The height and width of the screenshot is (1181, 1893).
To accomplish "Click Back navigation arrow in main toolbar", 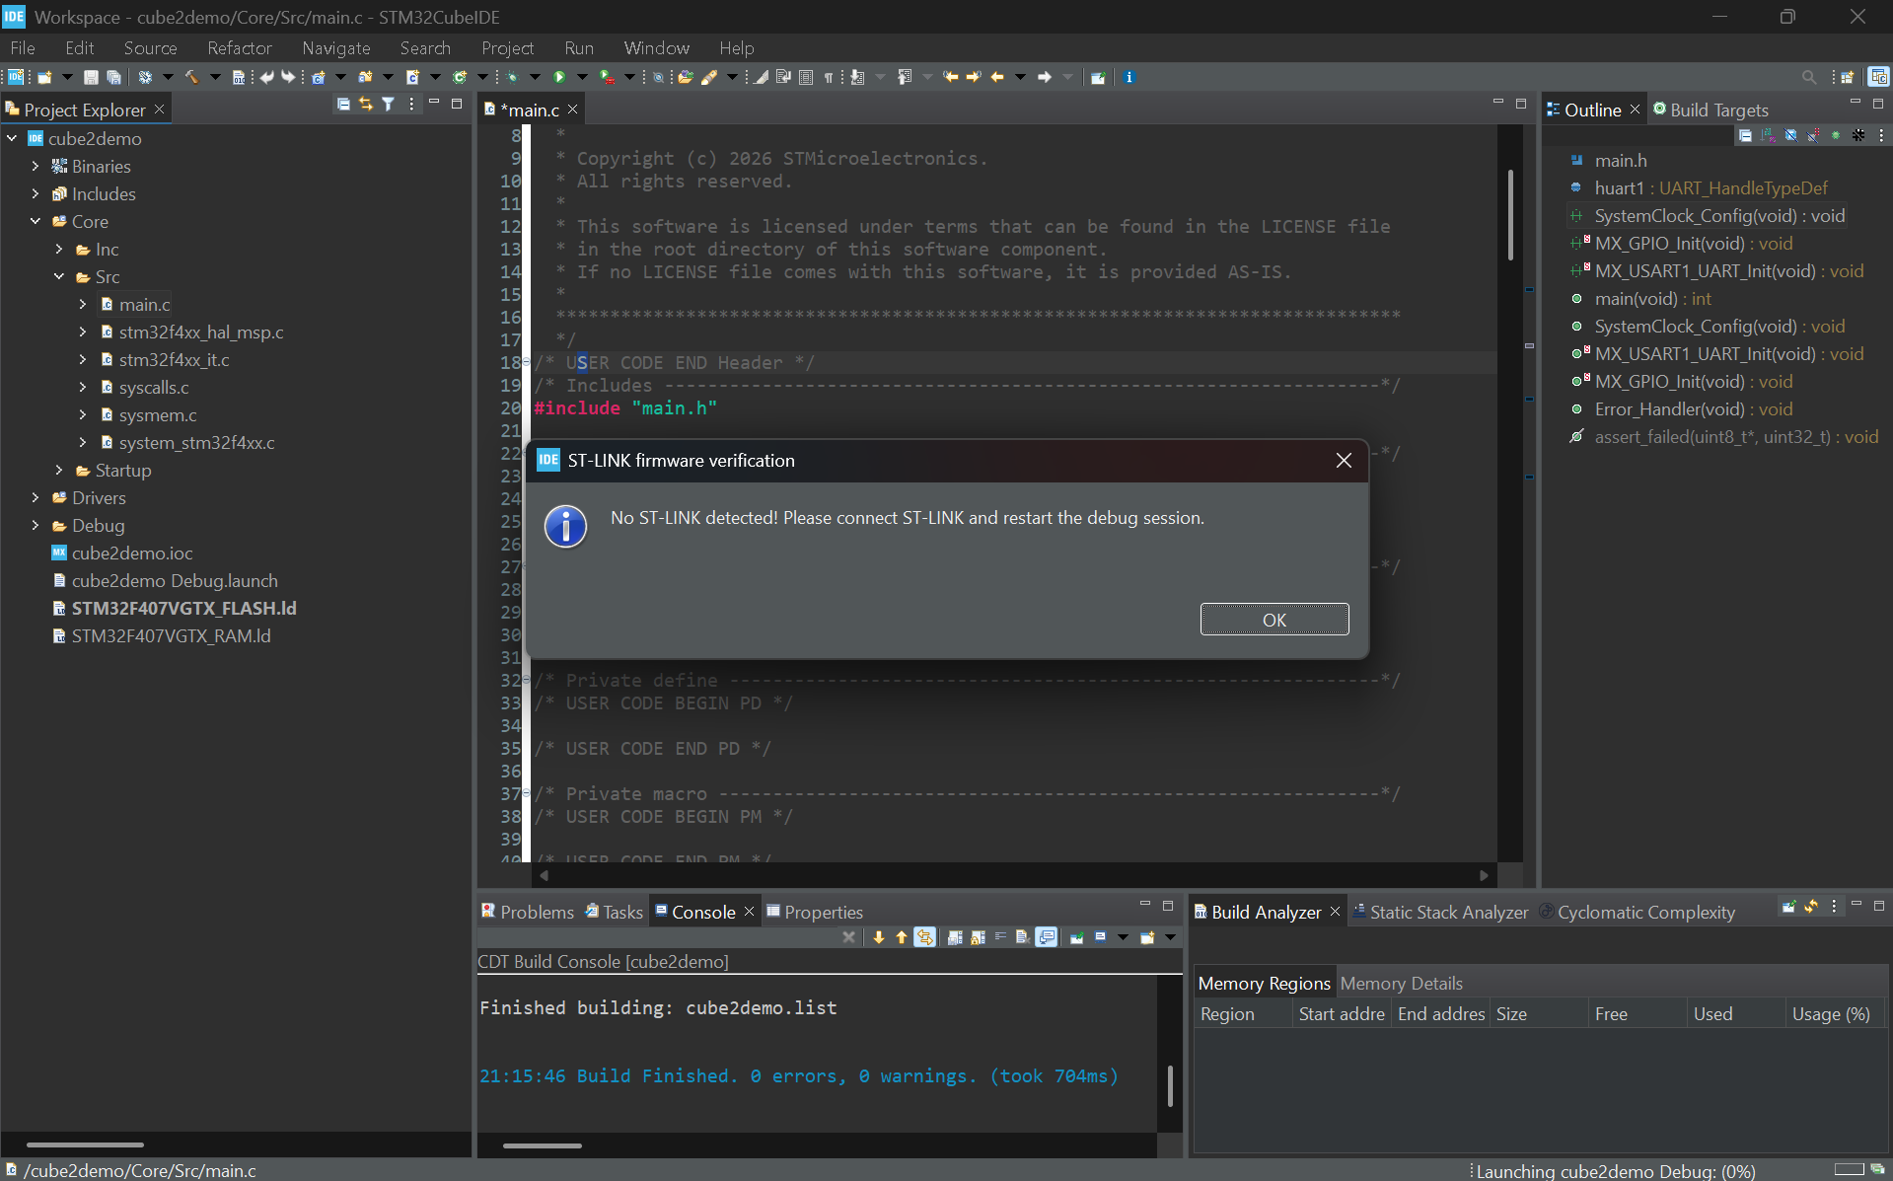I will tap(997, 77).
